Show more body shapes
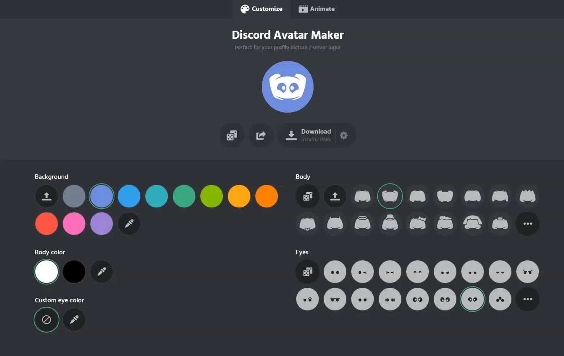564x356 pixels. (x=528, y=224)
